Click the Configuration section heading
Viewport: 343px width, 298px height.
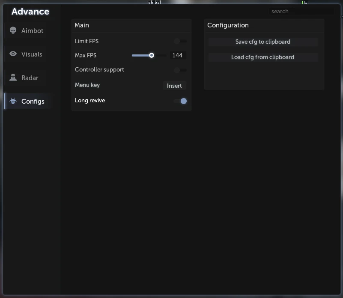tap(228, 25)
